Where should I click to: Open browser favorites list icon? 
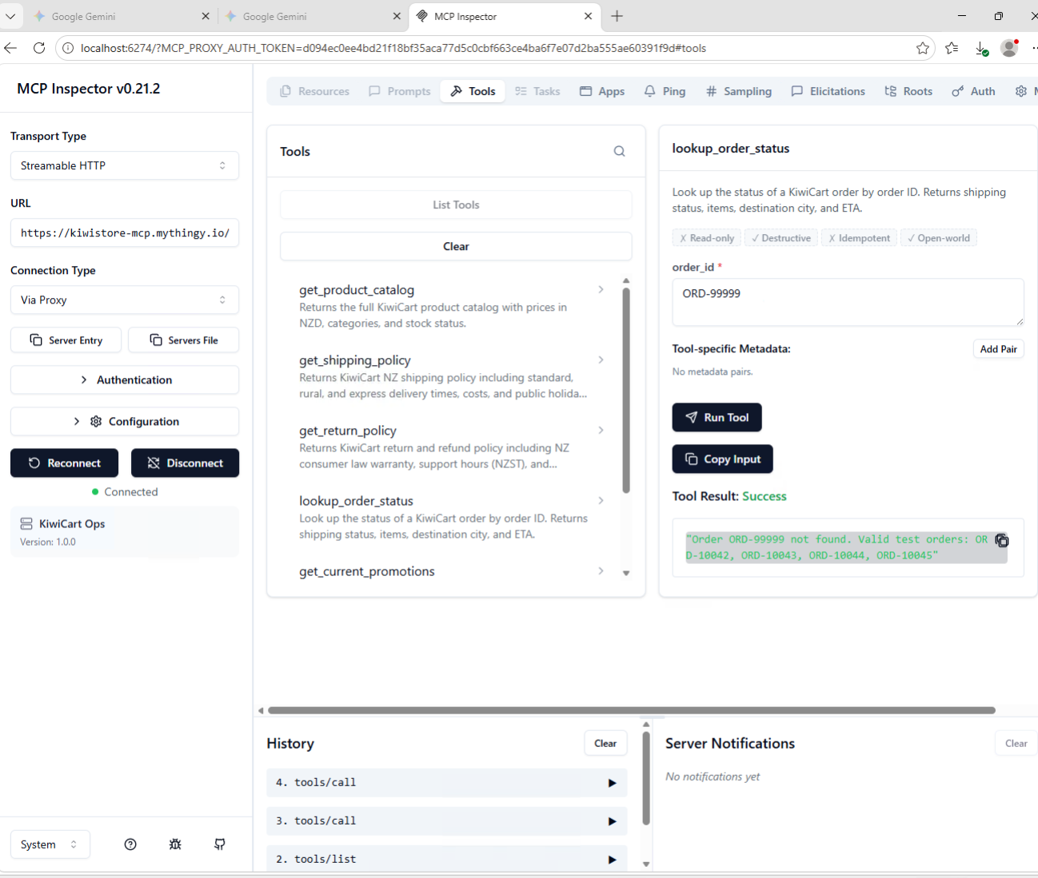(x=952, y=48)
